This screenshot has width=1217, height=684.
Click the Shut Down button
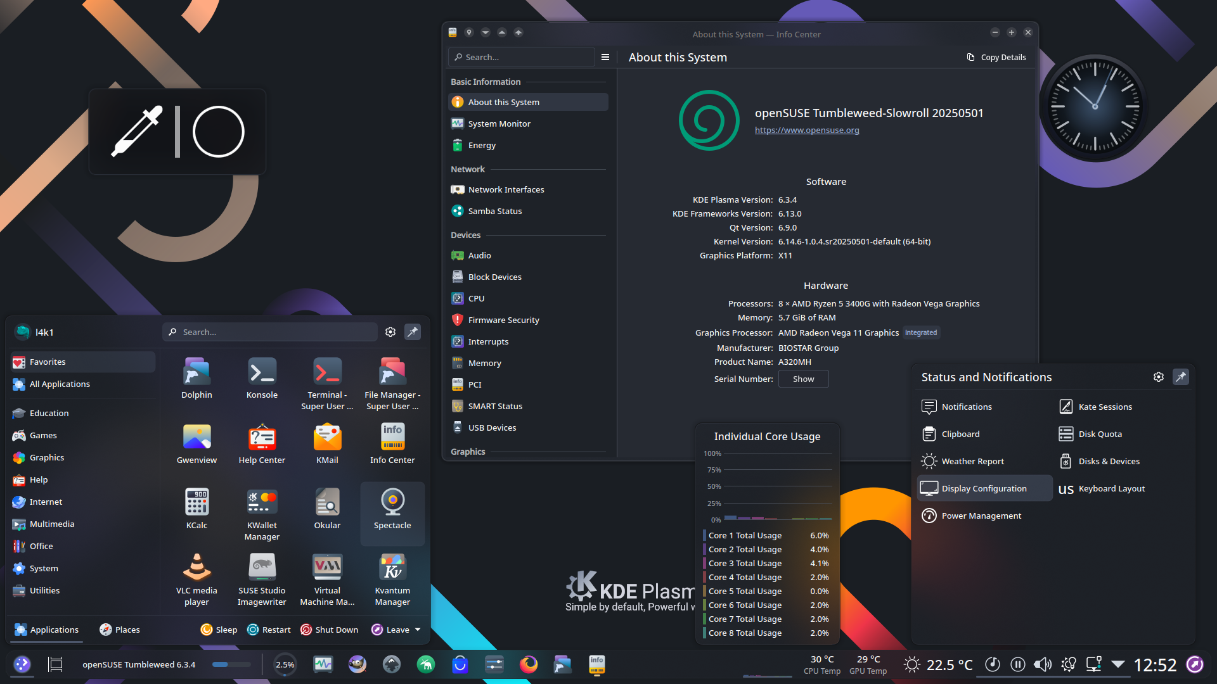329,630
